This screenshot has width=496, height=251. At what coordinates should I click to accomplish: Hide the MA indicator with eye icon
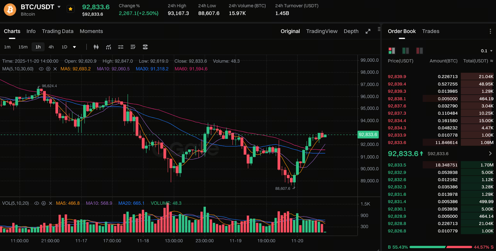41,69
